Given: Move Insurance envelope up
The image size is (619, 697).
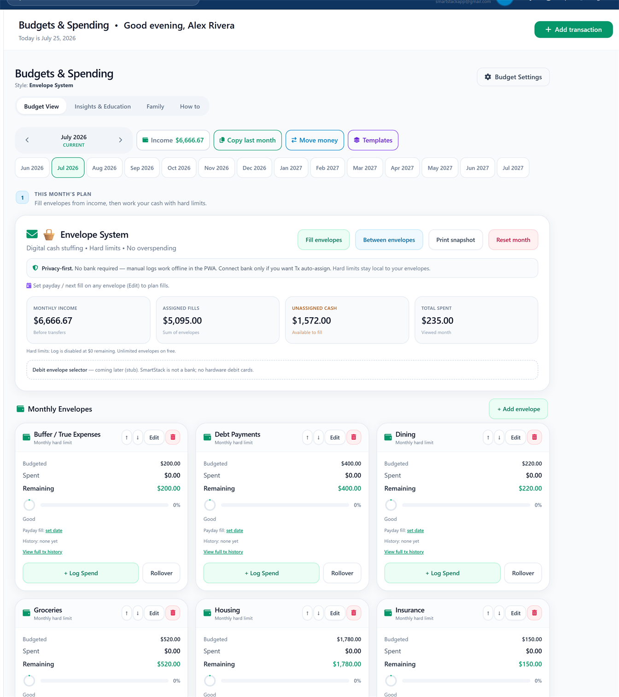Looking at the screenshot, I should pyautogui.click(x=488, y=613).
